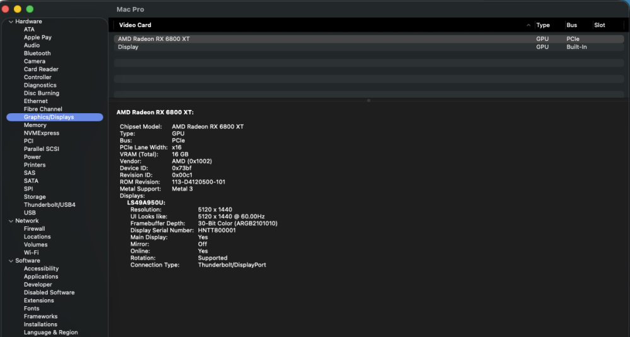Open PCI hardware info
Screen dimensions: 630x337
28,141
